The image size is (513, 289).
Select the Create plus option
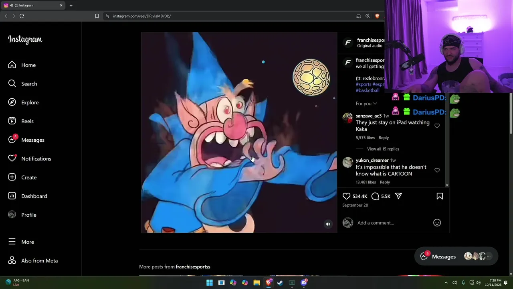[23, 177]
